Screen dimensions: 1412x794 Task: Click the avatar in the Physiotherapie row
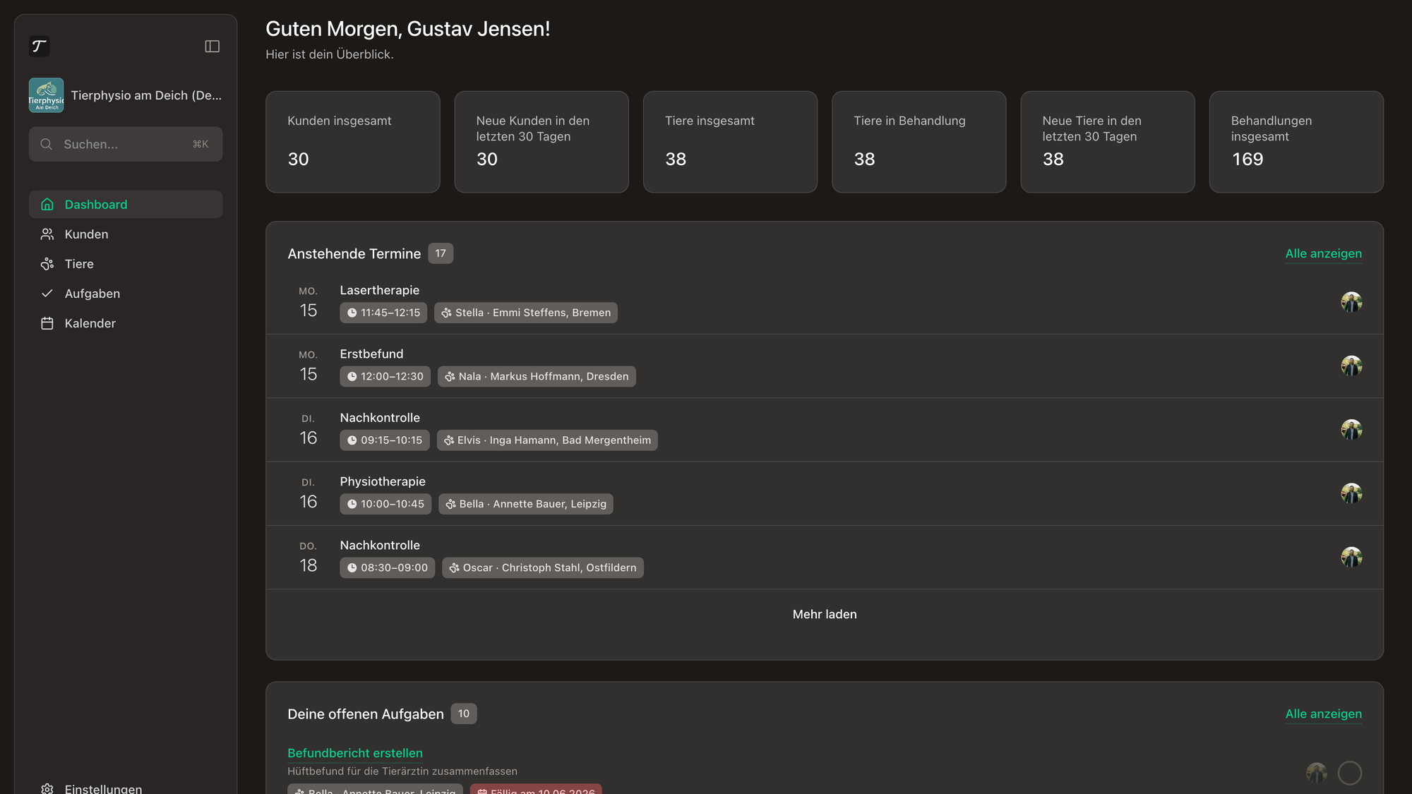click(1351, 493)
